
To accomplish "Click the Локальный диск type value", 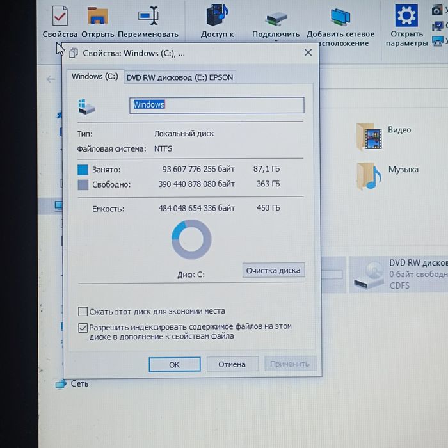I will click(x=184, y=134).
